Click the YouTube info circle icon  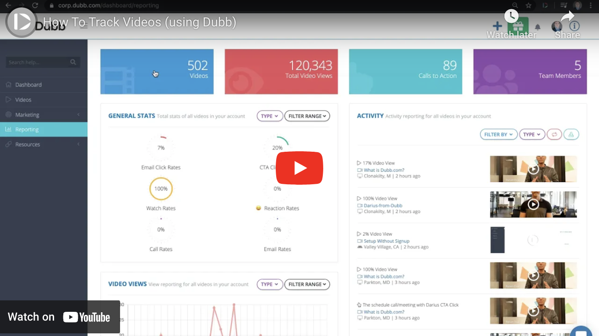click(574, 26)
